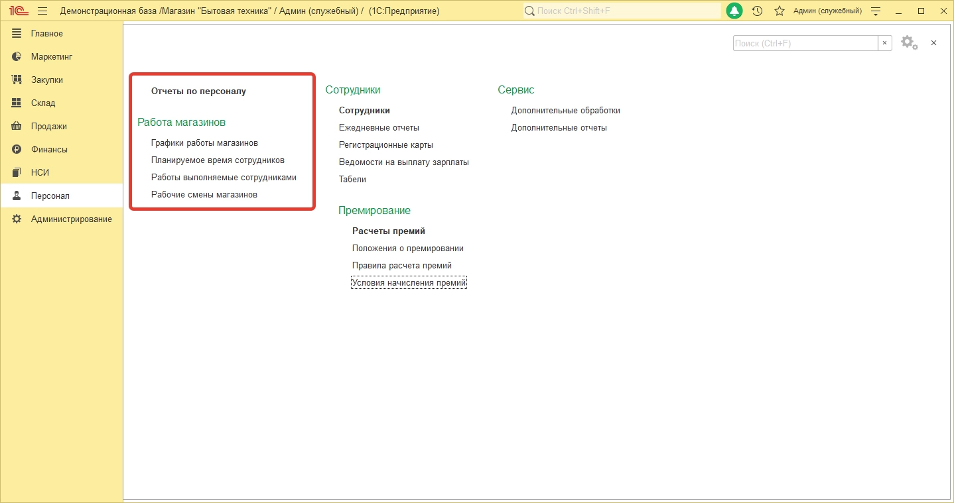Click the Финансы ruble coin icon

pyautogui.click(x=17, y=150)
